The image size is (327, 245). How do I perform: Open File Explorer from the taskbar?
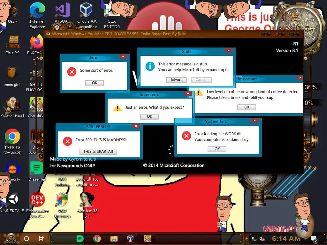click(114, 239)
